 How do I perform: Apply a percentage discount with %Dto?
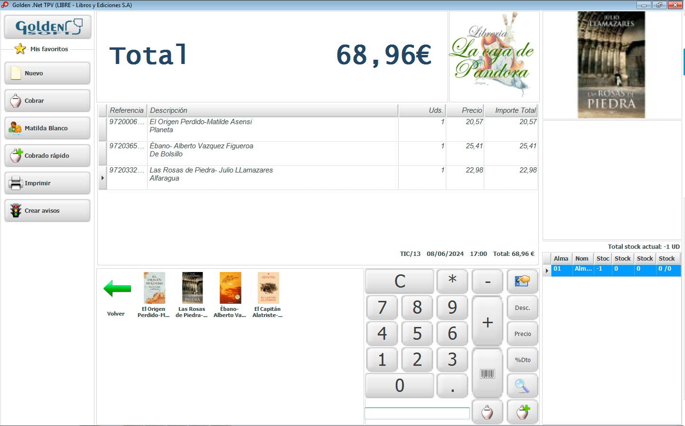523,360
